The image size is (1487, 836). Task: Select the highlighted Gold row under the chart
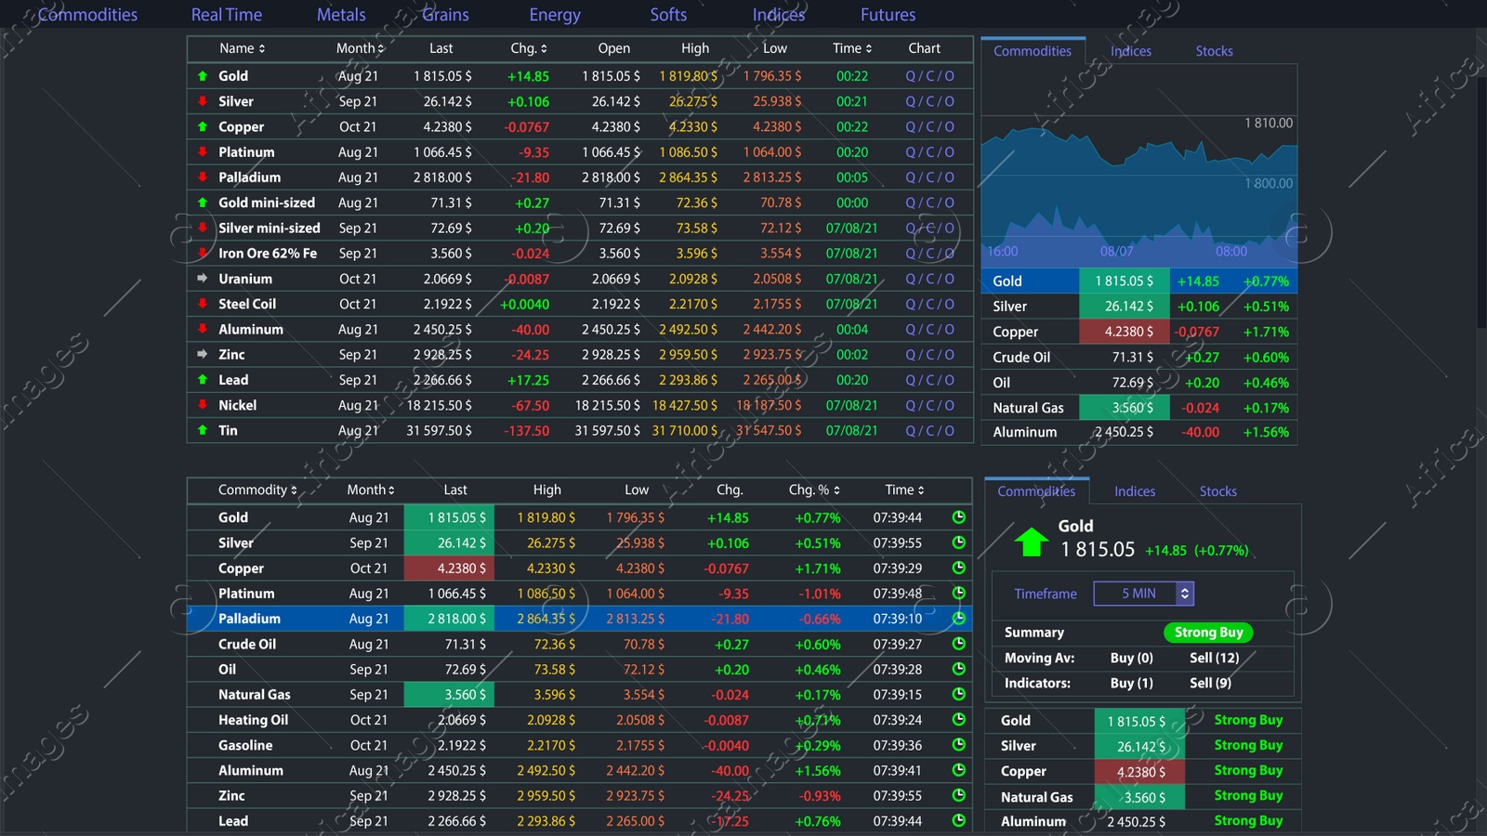click(x=1139, y=281)
